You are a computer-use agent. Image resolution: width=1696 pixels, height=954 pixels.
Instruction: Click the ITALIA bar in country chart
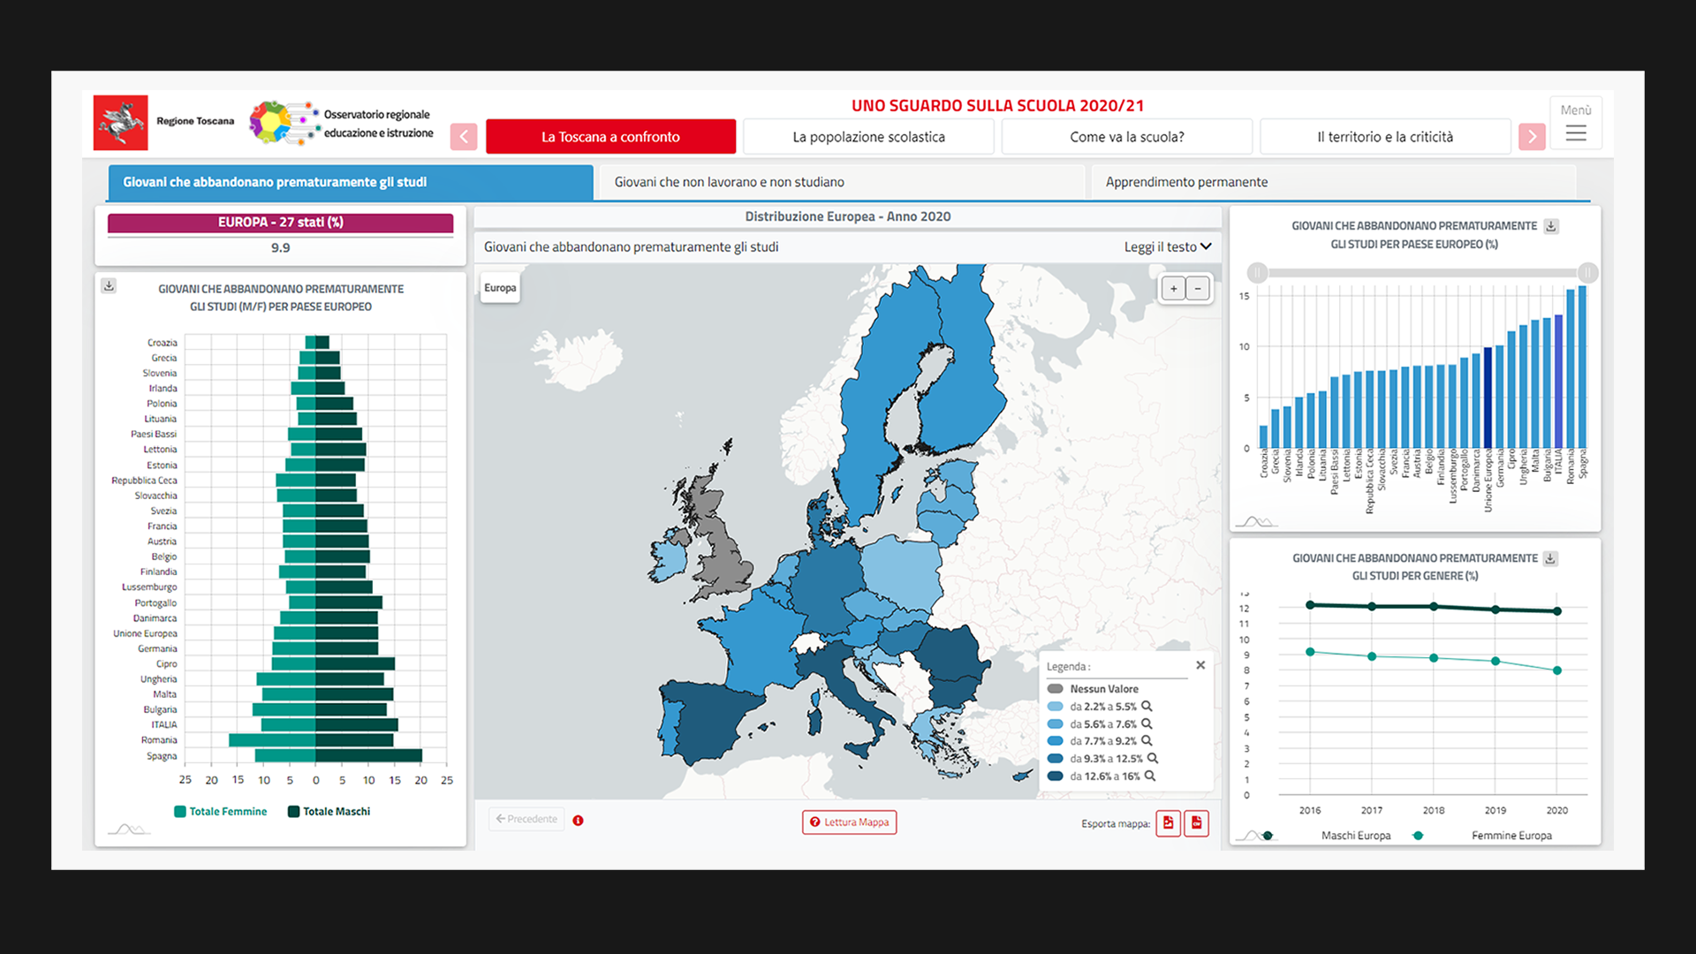[1559, 382]
